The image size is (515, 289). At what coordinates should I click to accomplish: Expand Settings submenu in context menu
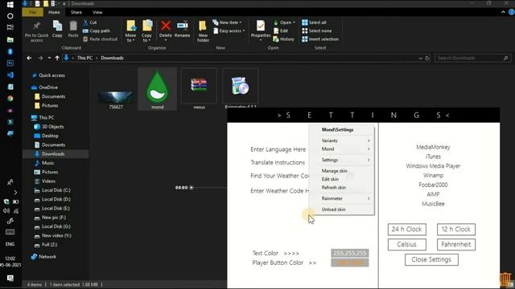pyautogui.click(x=341, y=160)
